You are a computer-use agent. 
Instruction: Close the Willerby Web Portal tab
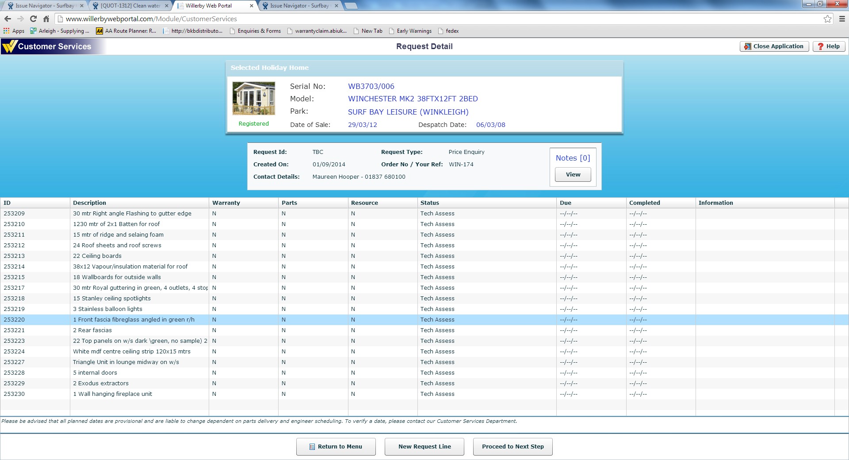tap(252, 6)
